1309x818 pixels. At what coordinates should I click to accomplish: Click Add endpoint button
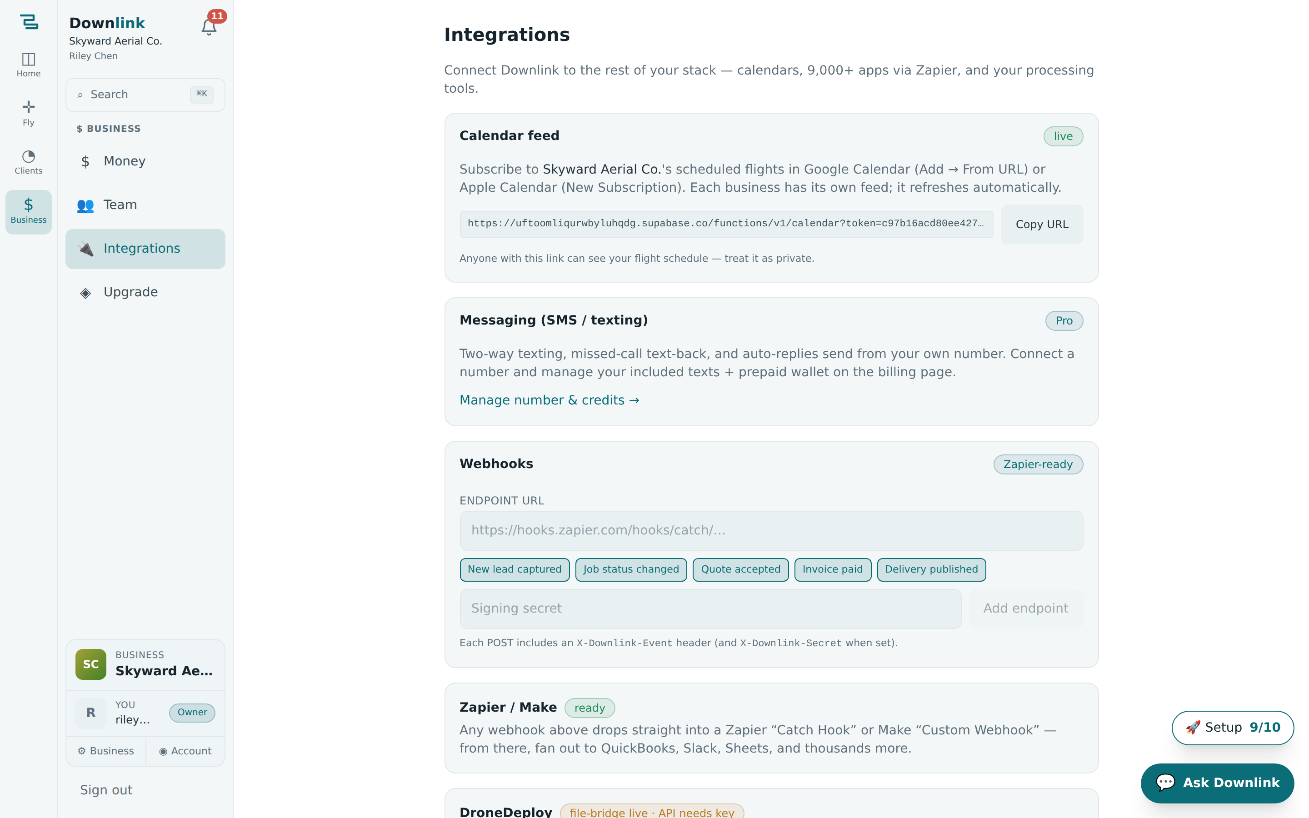point(1025,609)
